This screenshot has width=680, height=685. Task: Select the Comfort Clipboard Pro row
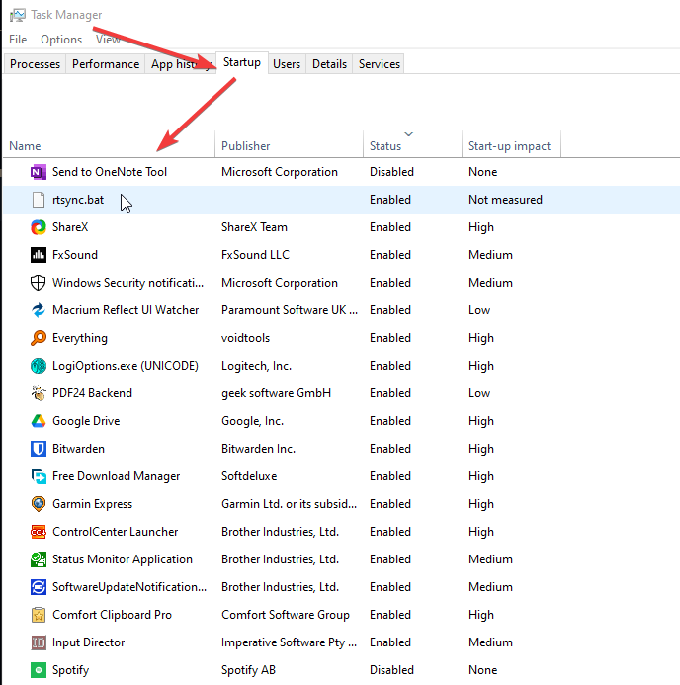(x=112, y=615)
